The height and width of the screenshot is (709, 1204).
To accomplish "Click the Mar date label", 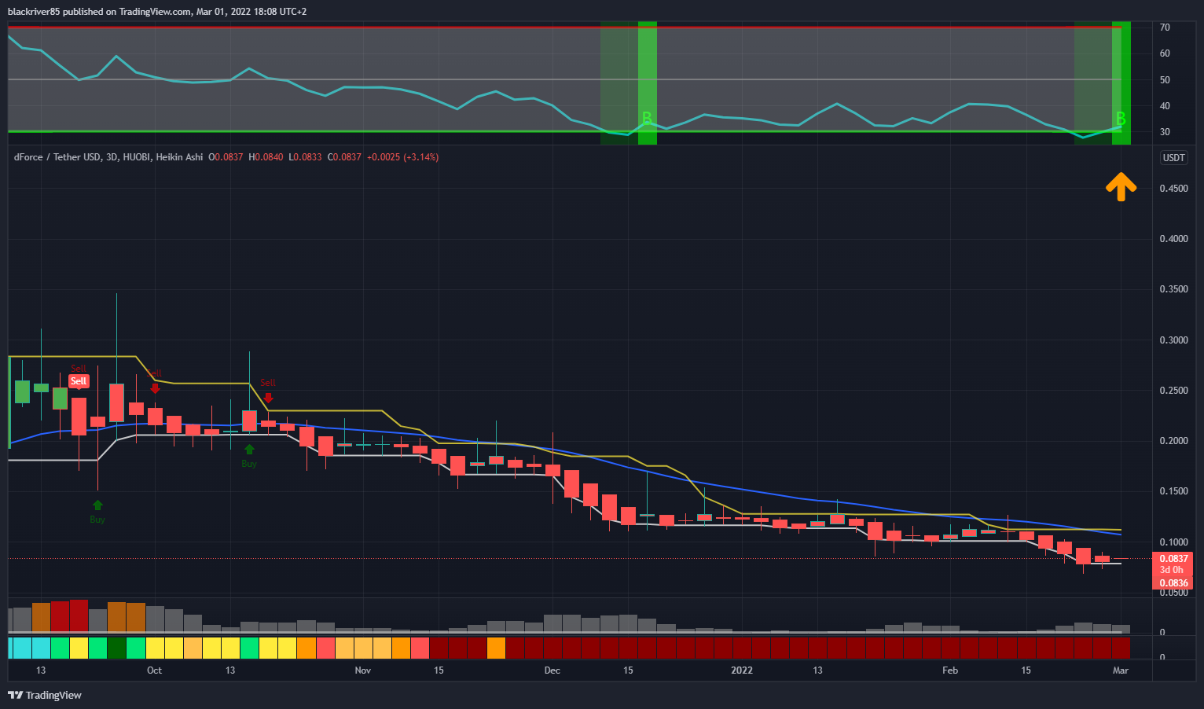I will [x=1121, y=670].
